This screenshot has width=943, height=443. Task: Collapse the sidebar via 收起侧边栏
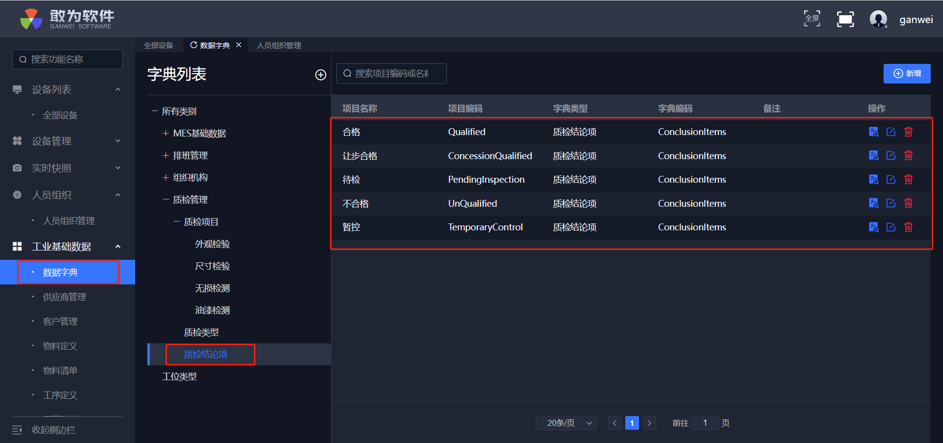pos(44,430)
